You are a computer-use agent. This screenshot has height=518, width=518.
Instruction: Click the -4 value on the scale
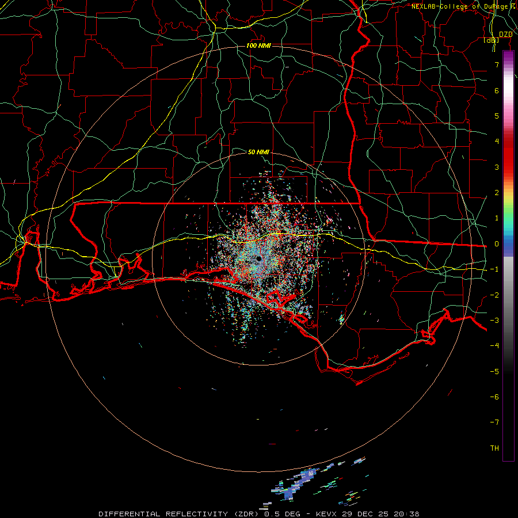point(494,346)
